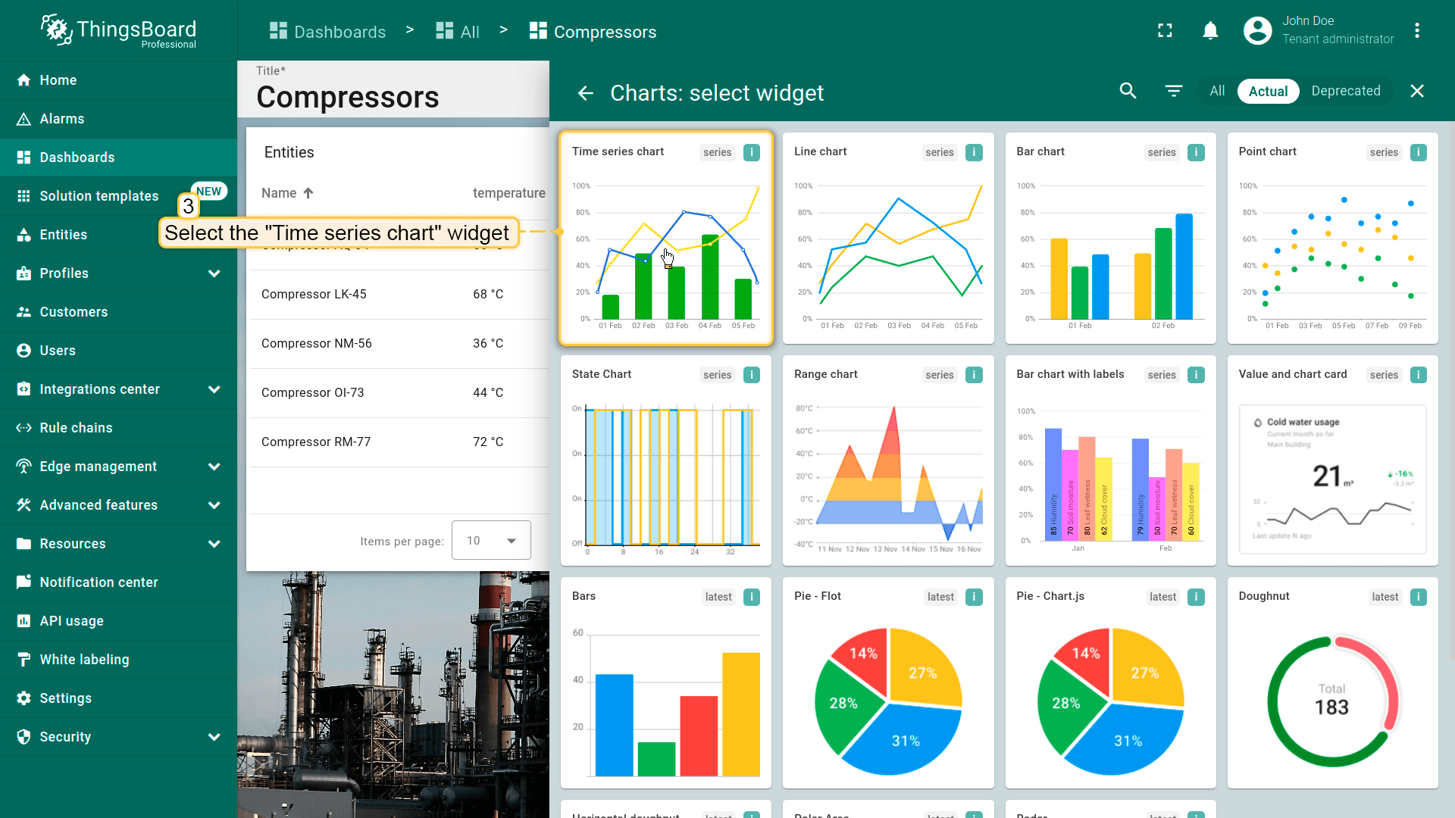Image resolution: width=1455 pixels, height=818 pixels.
Task: Choose the Bar chart with labels widget
Action: pos(1109,461)
